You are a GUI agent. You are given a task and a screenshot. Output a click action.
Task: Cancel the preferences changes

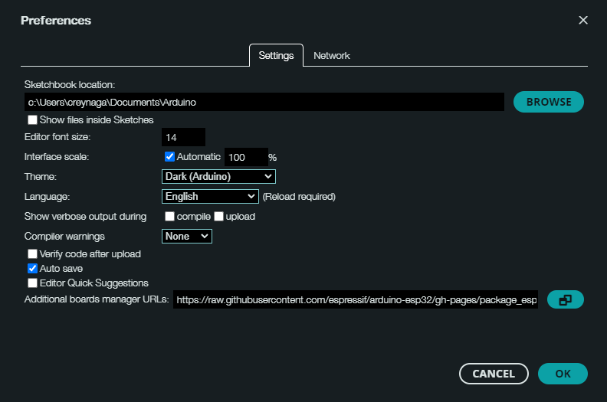point(494,374)
